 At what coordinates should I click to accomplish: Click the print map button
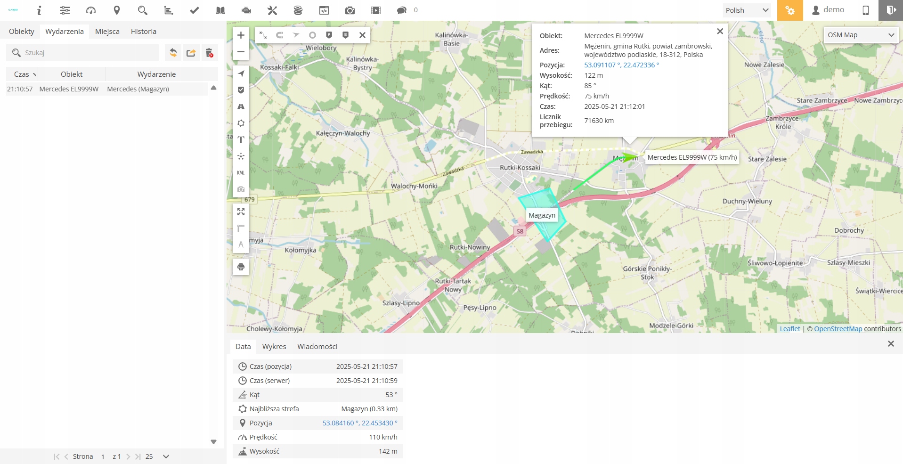pyautogui.click(x=241, y=267)
